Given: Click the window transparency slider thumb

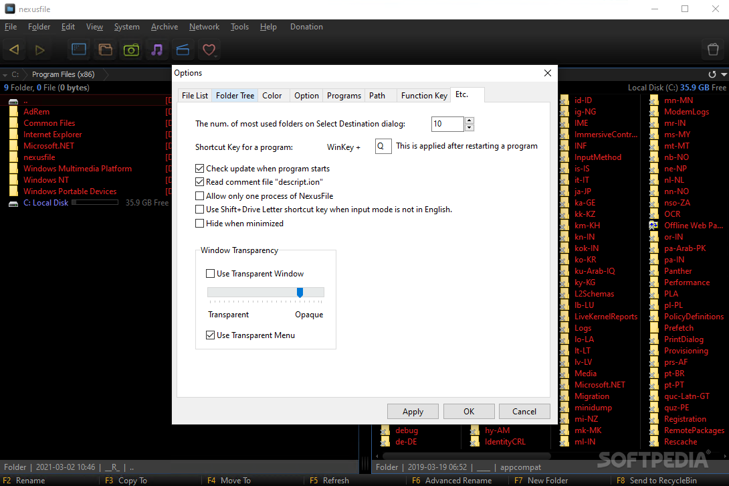Looking at the screenshot, I should 300,293.
